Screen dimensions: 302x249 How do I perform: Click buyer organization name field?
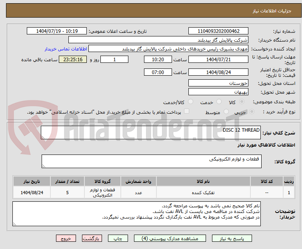pyautogui.click(x=158, y=40)
